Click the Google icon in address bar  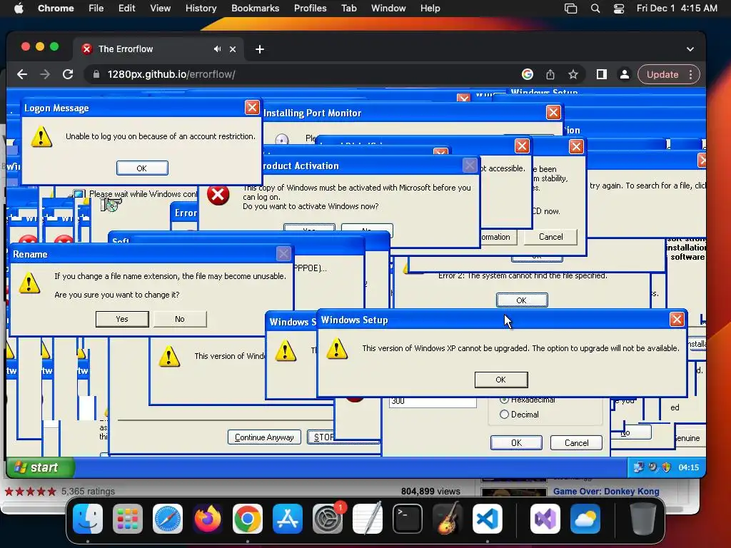pos(528,74)
